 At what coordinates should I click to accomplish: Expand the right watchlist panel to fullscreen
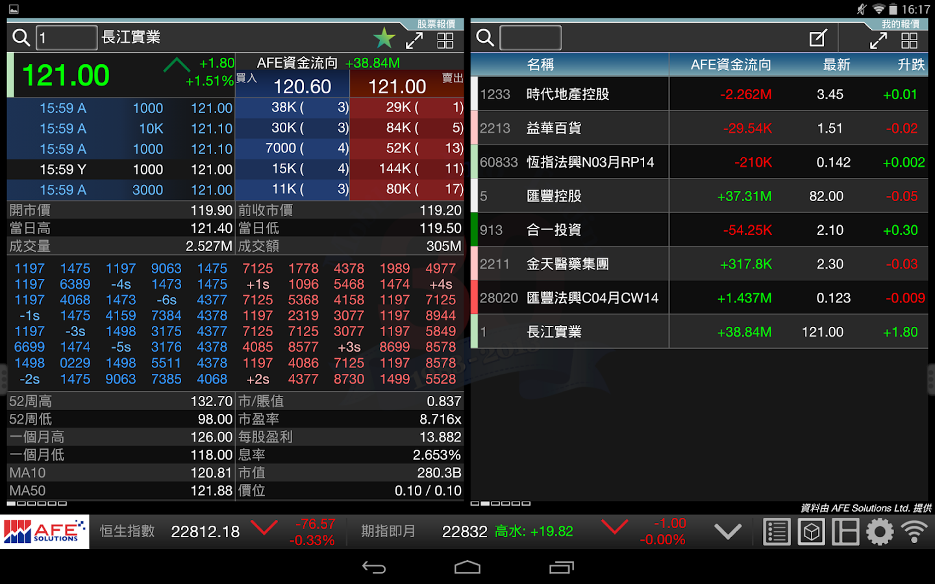[x=879, y=39]
